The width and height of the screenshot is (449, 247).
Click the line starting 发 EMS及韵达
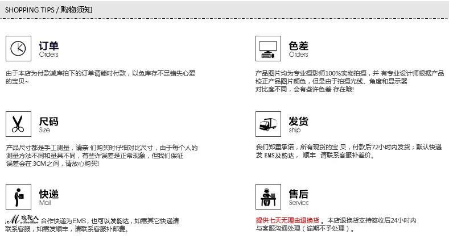(315, 155)
